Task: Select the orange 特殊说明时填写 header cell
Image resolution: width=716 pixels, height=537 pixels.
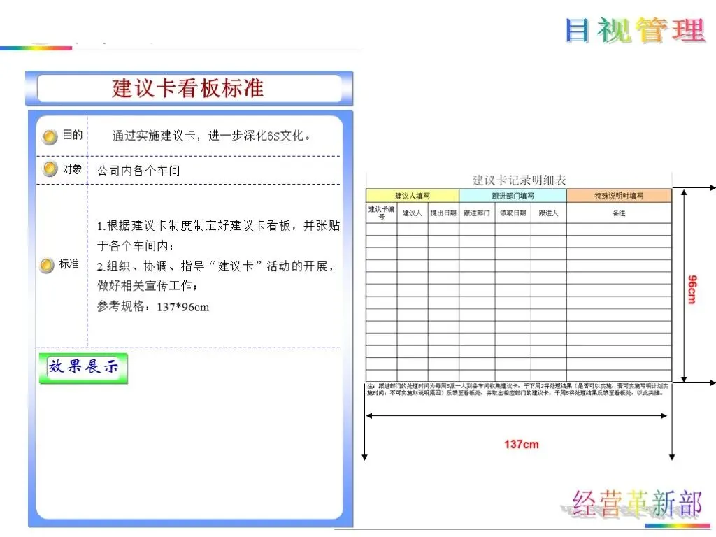Action: pyautogui.click(x=619, y=196)
